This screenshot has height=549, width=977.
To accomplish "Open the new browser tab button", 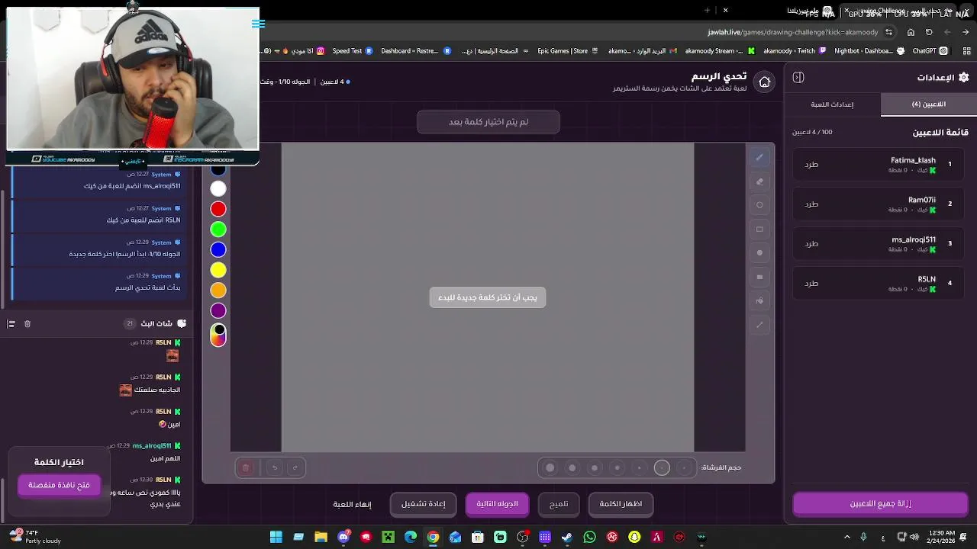I will click(708, 10).
